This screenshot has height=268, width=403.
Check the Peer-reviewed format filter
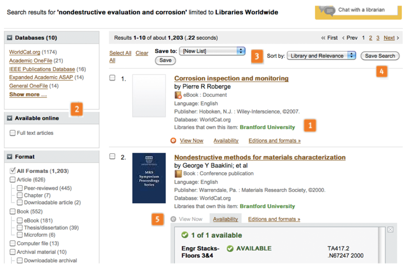[19, 188]
